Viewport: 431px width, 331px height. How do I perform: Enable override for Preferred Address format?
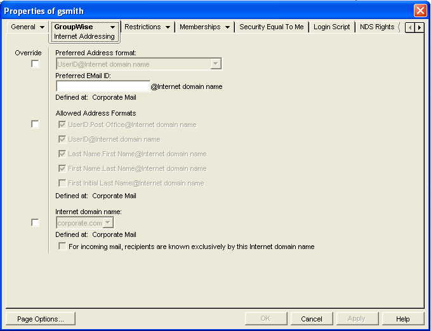pyautogui.click(x=35, y=64)
